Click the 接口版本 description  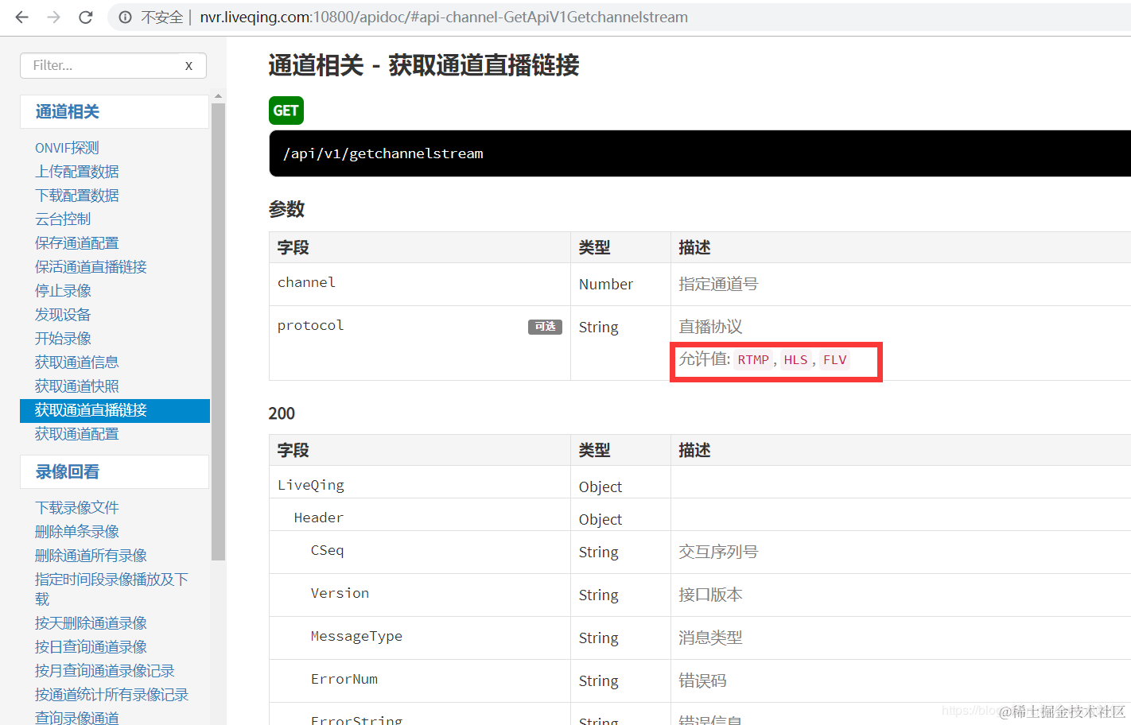click(710, 595)
